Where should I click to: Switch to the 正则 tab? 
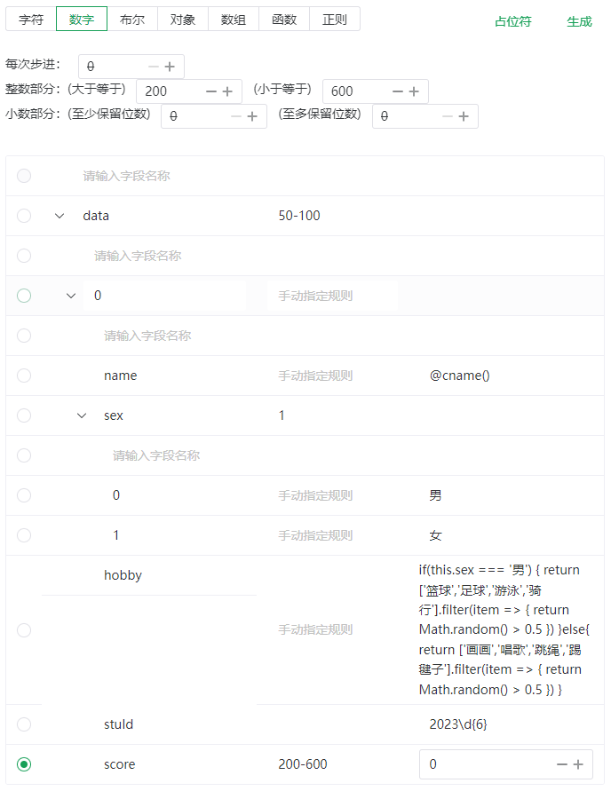tap(335, 20)
